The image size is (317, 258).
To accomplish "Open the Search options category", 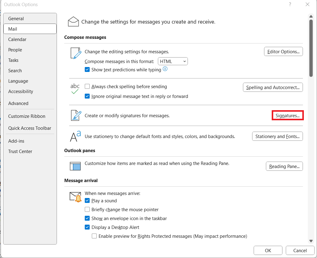I will click(x=30, y=71).
